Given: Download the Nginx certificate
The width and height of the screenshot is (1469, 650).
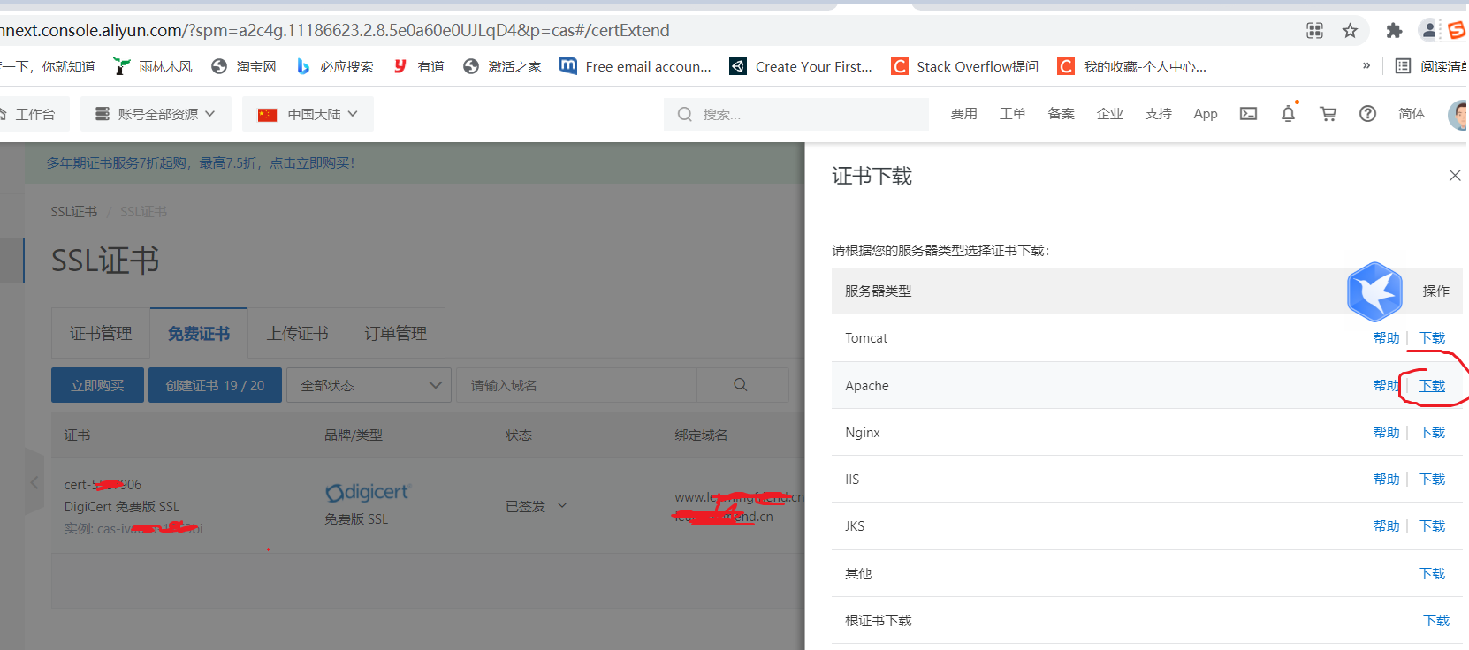Looking at the screenshot, I should 1432,433.
